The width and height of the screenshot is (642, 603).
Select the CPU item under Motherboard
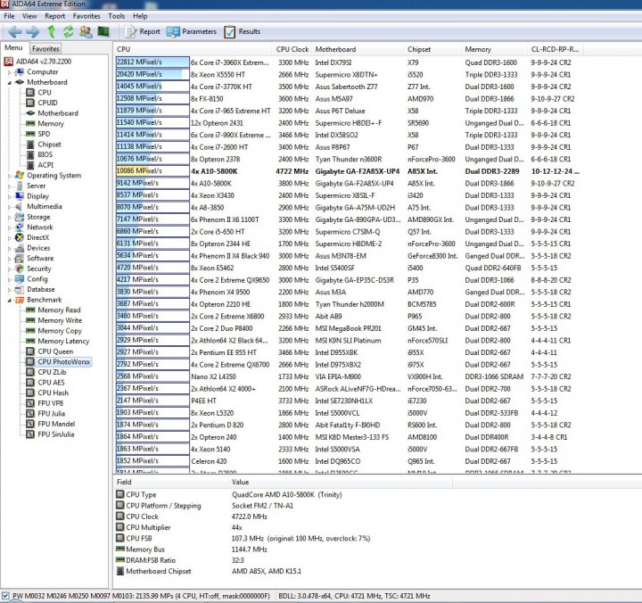(45, 92)
